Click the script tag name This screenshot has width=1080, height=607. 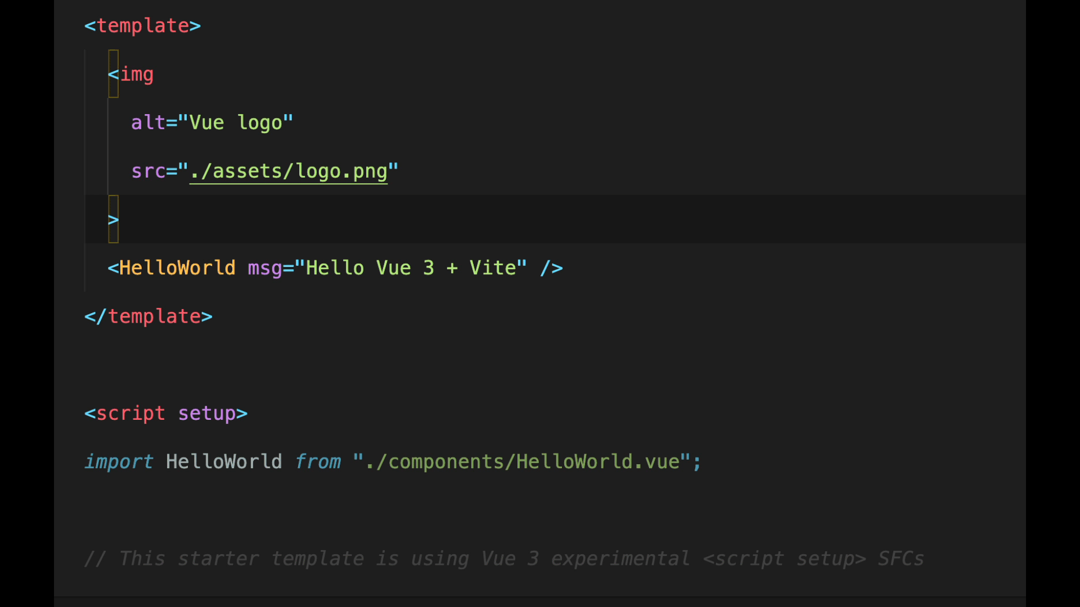(130, 414)
